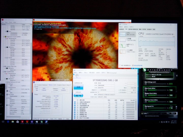The height and width of the screenshot is (137, 183).
Task: Collapse Temperatures under Intel Core 2 Quad
Action: click(x=6, y=39)
